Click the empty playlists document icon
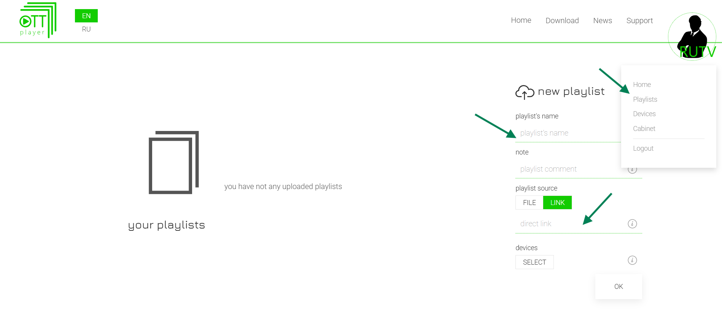 (x=173, y=162)
